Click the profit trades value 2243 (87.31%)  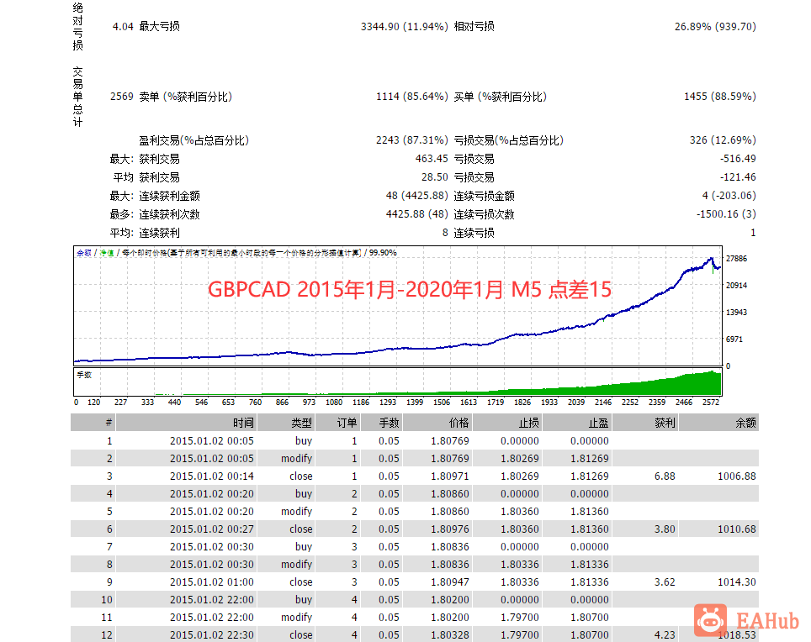(411, 140)
